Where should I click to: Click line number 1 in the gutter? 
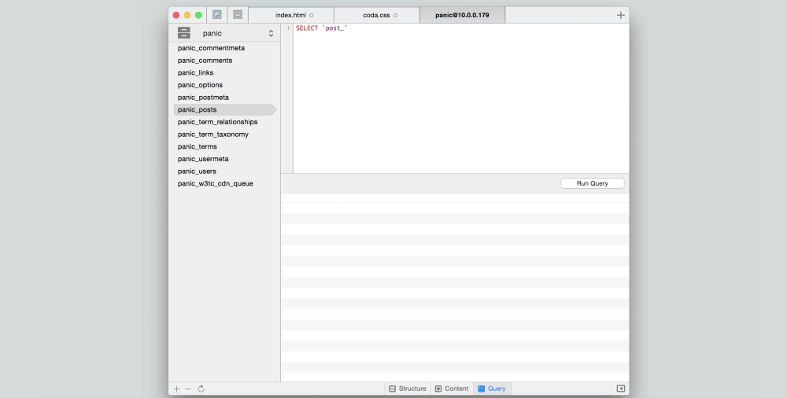click(288, 28)
